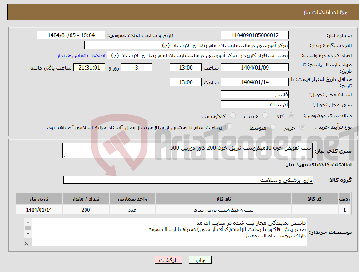Open buyer contact info link اطلاعات تماس خریدار

(x=81, y=55)
